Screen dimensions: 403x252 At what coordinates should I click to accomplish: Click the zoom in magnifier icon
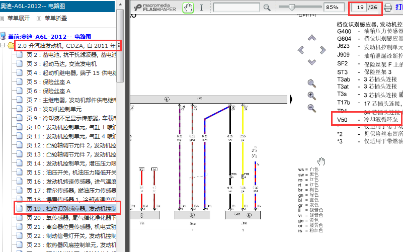pyautogui.click(x=312, y=96)
